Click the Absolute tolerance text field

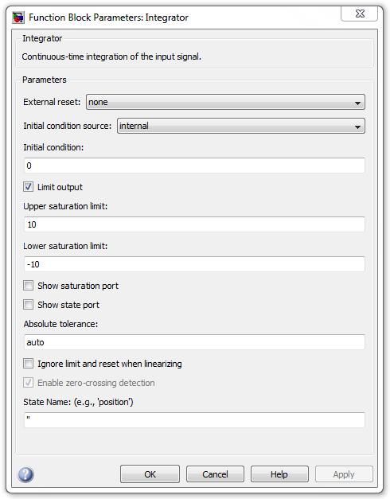194,342
